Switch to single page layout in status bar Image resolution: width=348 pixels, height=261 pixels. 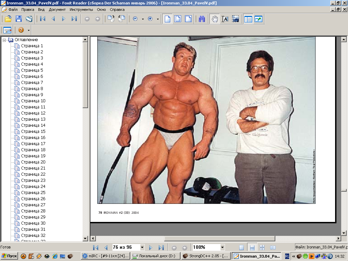[241, 247]
